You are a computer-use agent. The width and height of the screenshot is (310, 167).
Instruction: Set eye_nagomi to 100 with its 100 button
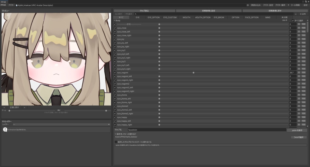303,73
